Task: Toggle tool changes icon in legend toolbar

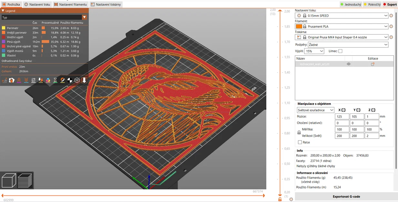Action: coord(41,80)
